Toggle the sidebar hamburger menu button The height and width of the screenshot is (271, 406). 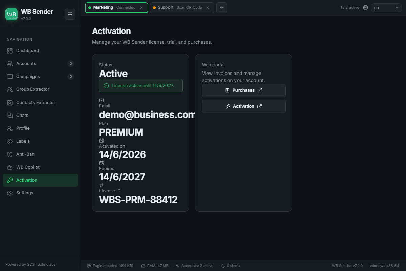[x=70, y=14]
